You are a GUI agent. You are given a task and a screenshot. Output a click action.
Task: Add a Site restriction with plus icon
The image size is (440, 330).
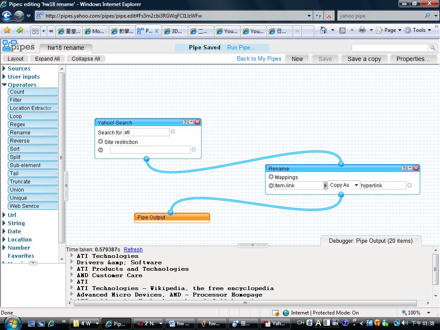coord(101,141)
